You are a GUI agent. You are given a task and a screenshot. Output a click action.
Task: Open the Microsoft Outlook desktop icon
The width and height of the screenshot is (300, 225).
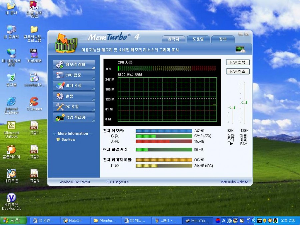pyautogui.click(x=11, y=129)
